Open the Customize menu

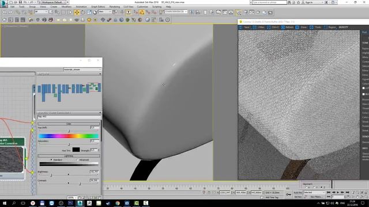tap(142, 7)
